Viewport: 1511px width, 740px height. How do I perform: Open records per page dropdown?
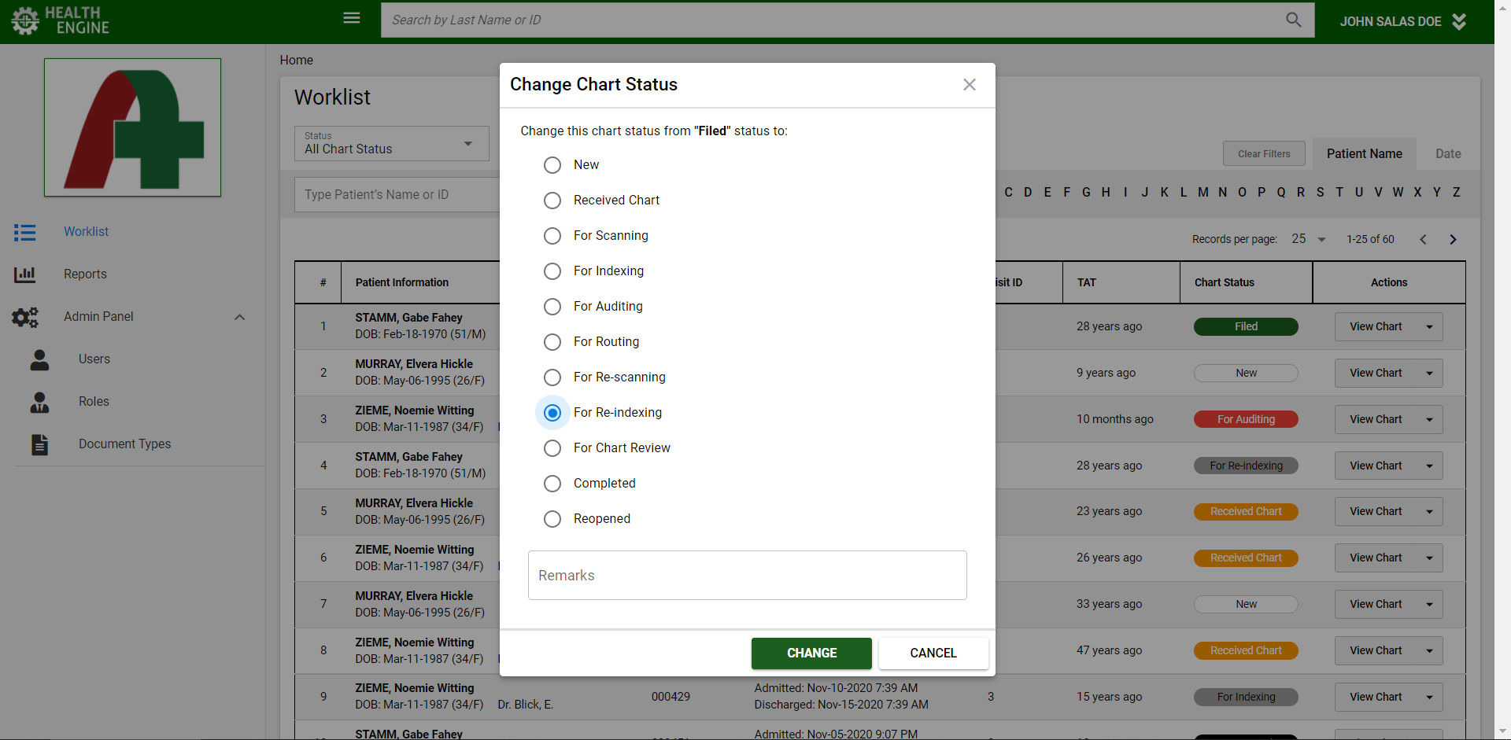point(1309,239)
